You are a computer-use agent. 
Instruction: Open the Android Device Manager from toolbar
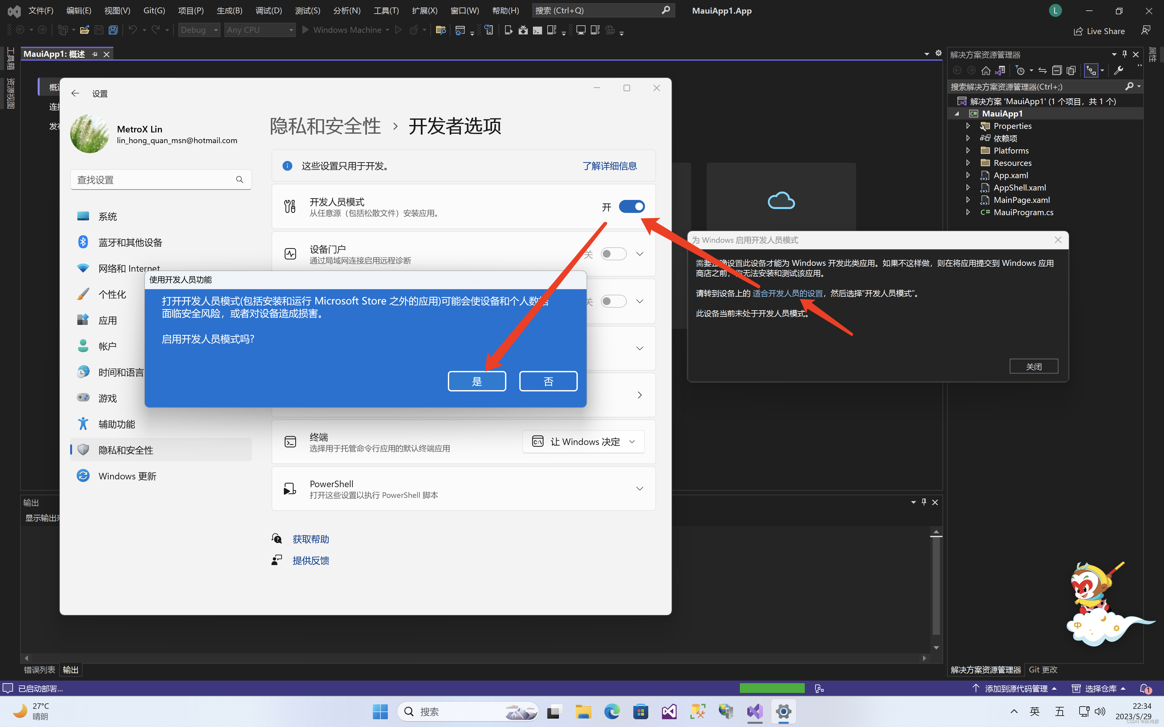click(551, 30)
